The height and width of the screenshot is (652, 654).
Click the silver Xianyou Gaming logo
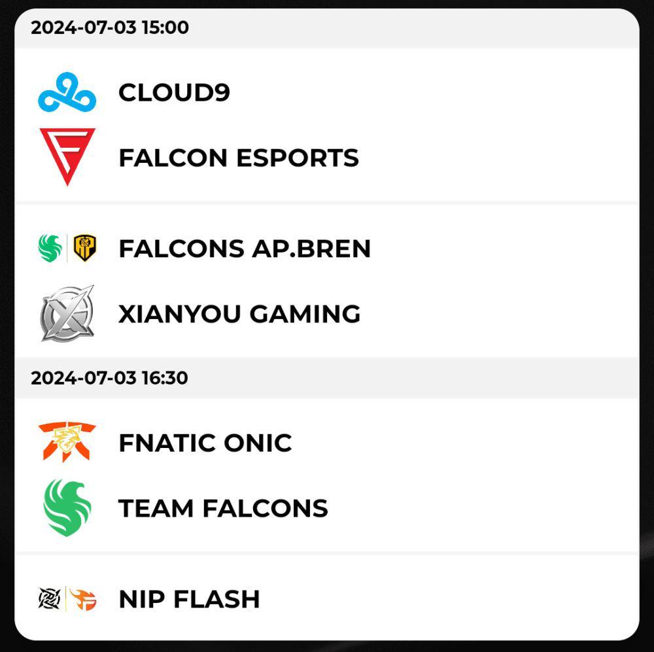67,313
